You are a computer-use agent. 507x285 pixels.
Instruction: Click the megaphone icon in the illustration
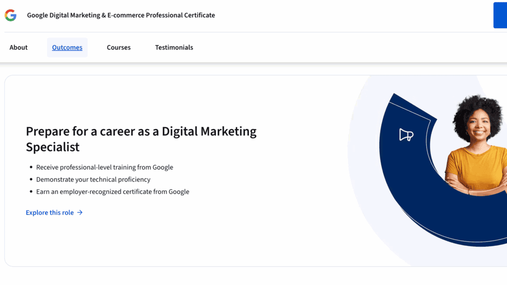pos(406,135)
